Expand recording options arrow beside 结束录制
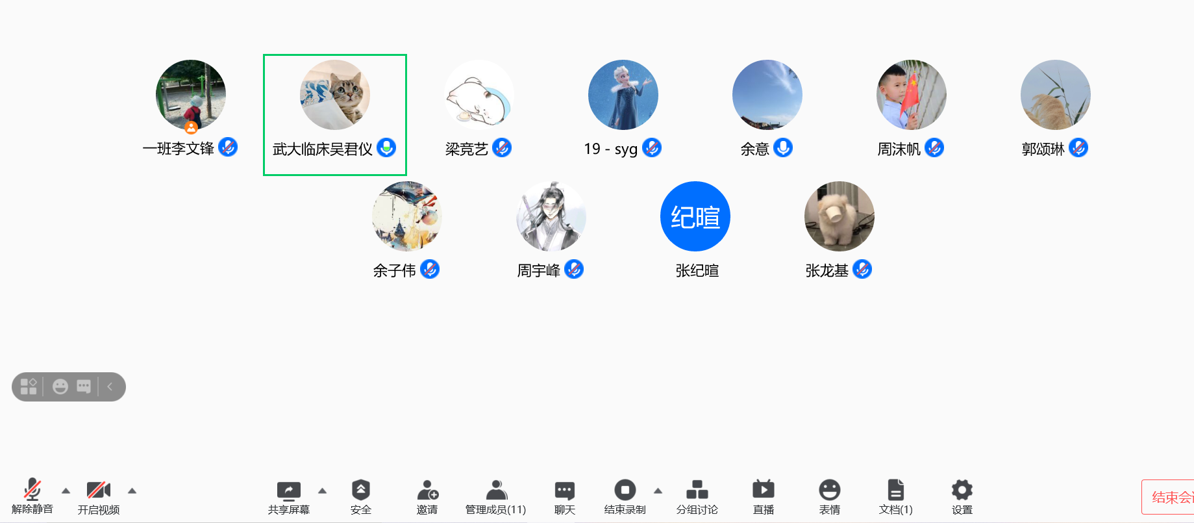This screenshot has height=523, width=1194. pos(658,491)
